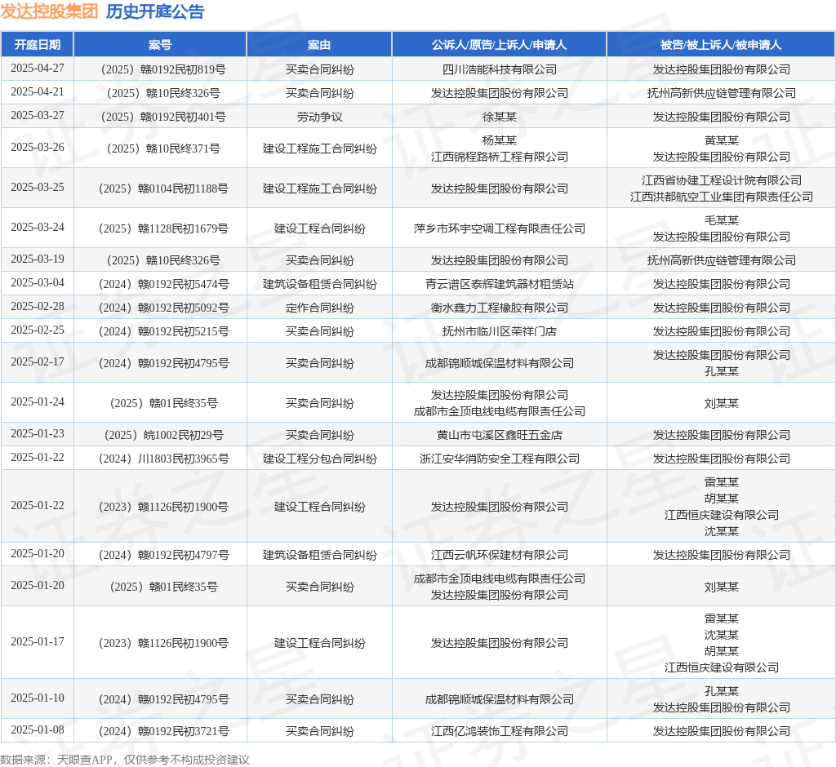Click the 开庭日期 column header
This screenshot has height=767, width=836.
[38, 45]
